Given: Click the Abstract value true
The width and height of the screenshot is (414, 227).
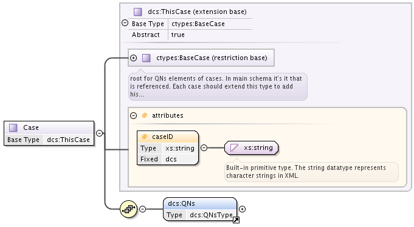Looking at the screenshot, I should click(178, 35).
